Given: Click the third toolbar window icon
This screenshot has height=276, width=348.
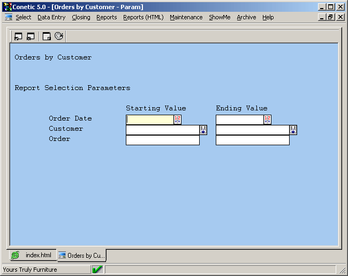Looking at the screenshot, I should 47,36.
